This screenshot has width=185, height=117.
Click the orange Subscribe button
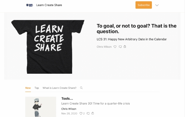coord(143,5)
